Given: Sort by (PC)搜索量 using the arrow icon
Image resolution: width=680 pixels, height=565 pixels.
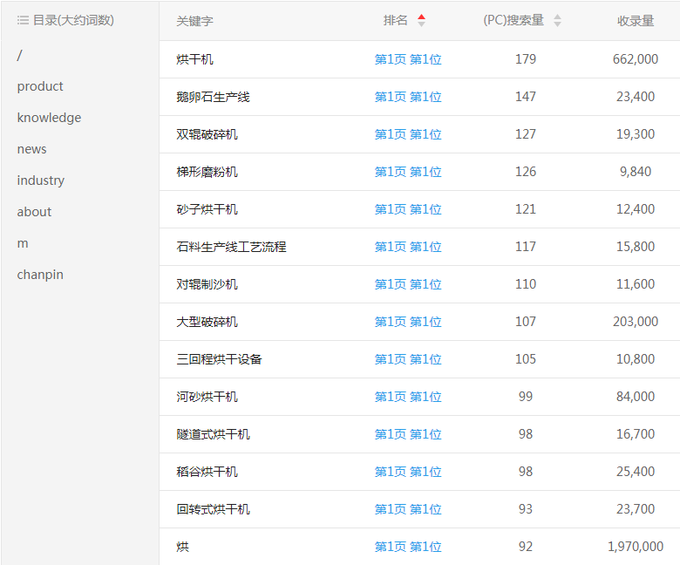Looking at the screenshot, I should pos(558,20).
